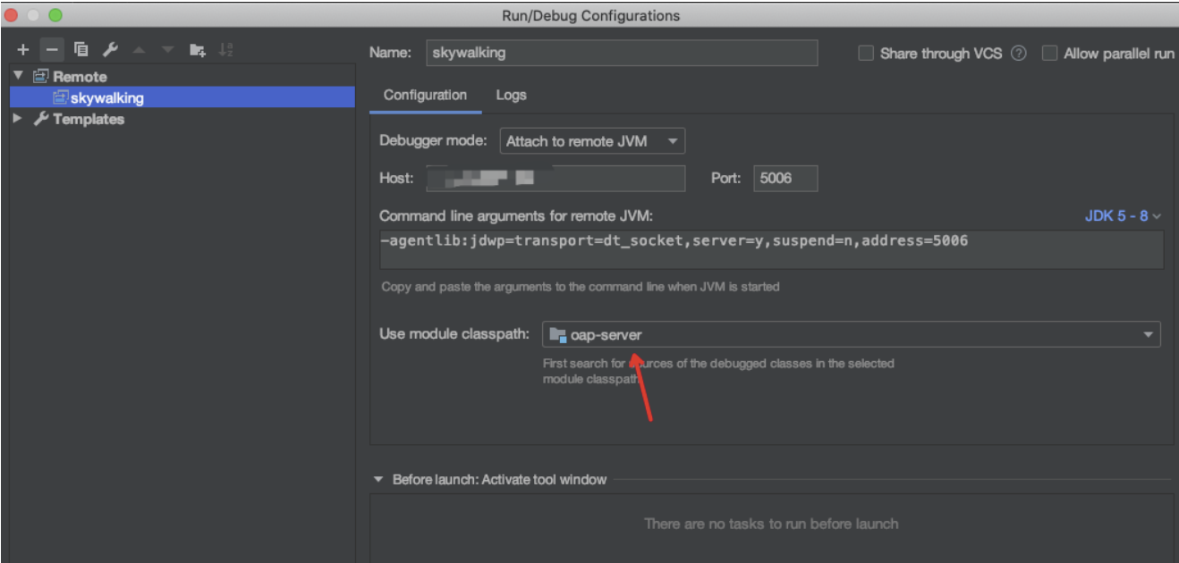Click the Remove Configuration minus icon
The height and width of the screenshot is (563, 1179).
click(51, 50)
